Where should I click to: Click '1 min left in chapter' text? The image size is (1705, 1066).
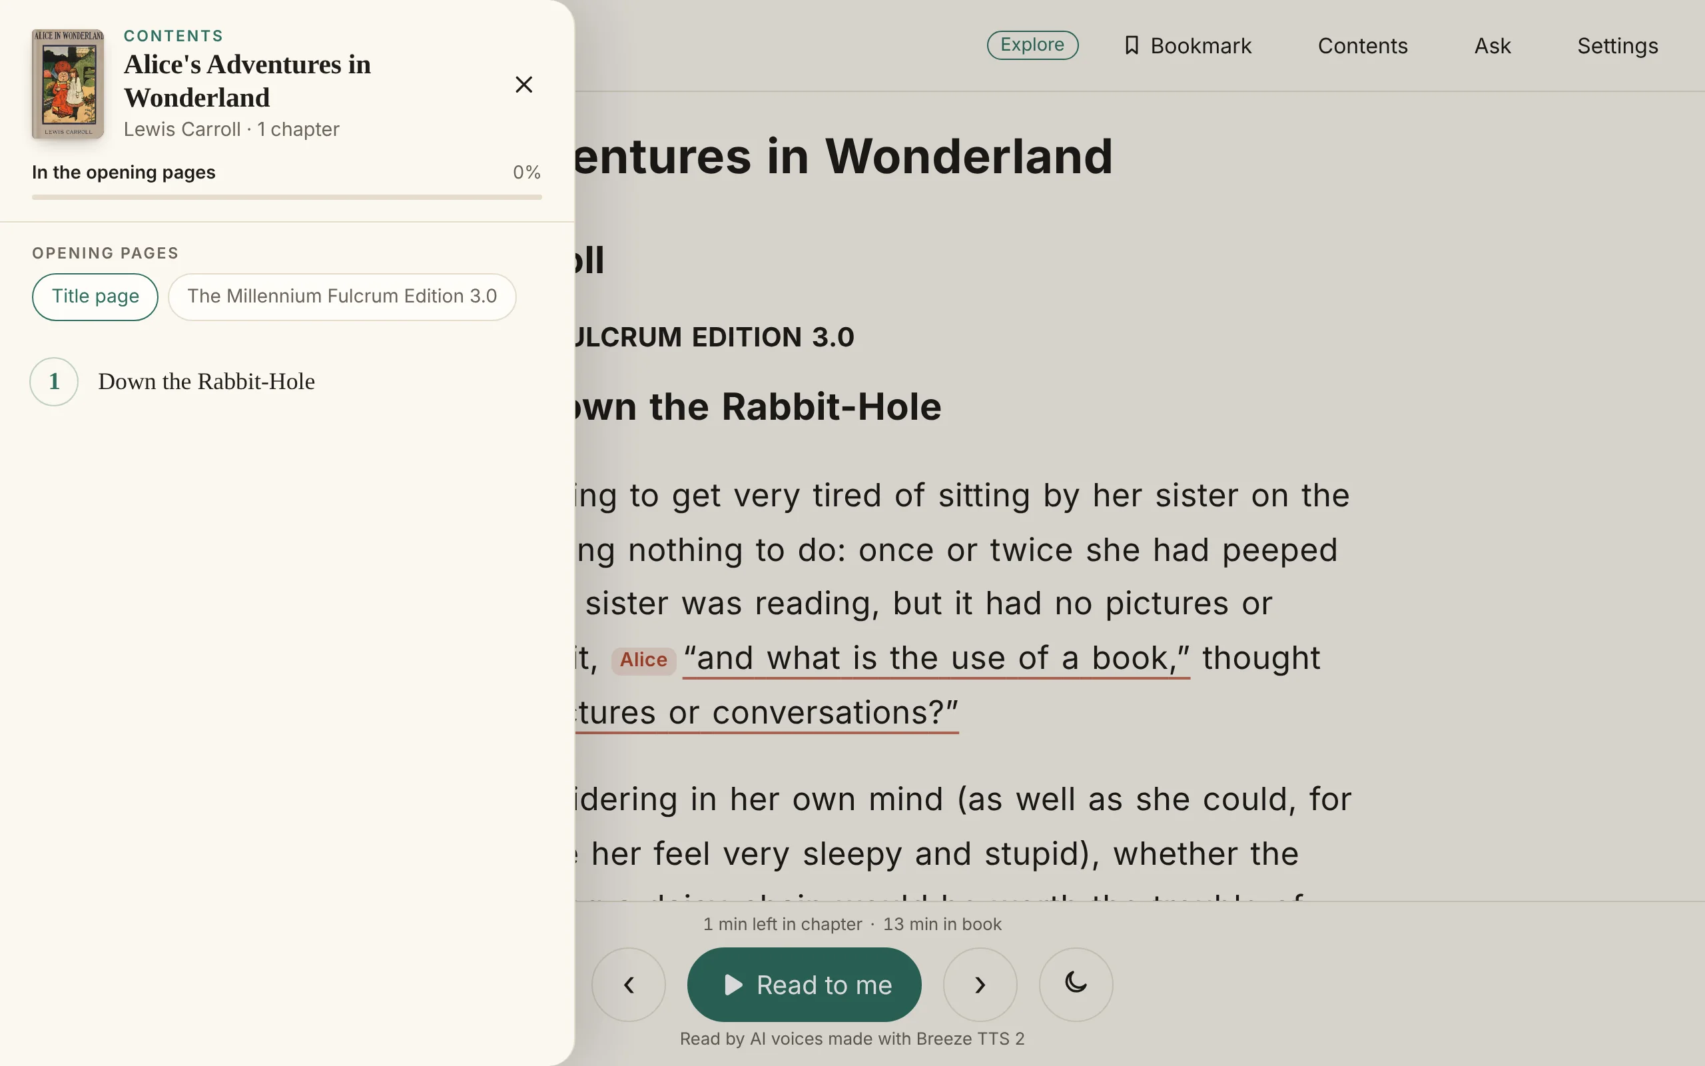point(782,924)
